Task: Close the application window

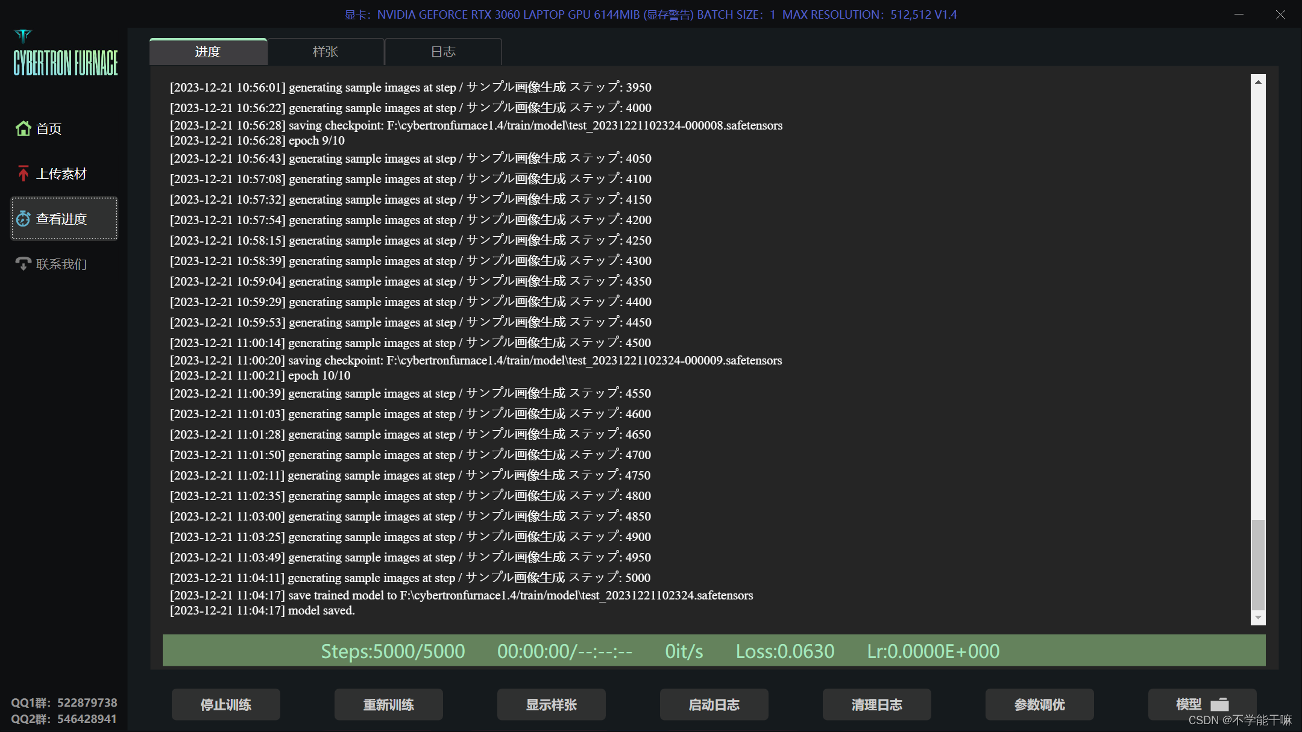Action: [1280, 14]
